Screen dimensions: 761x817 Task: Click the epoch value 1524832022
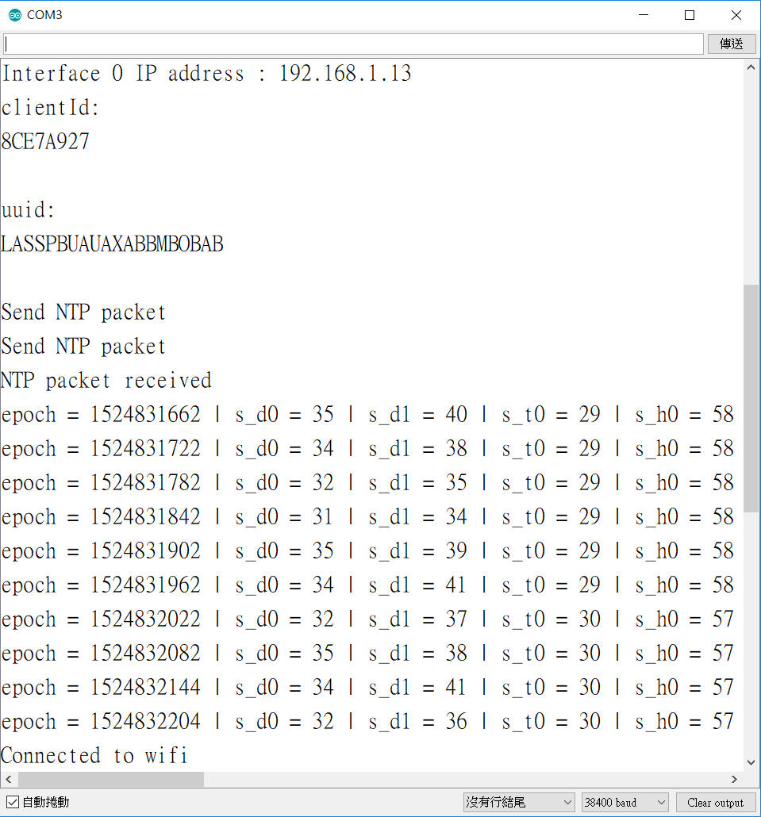click(x=145, y=619)
